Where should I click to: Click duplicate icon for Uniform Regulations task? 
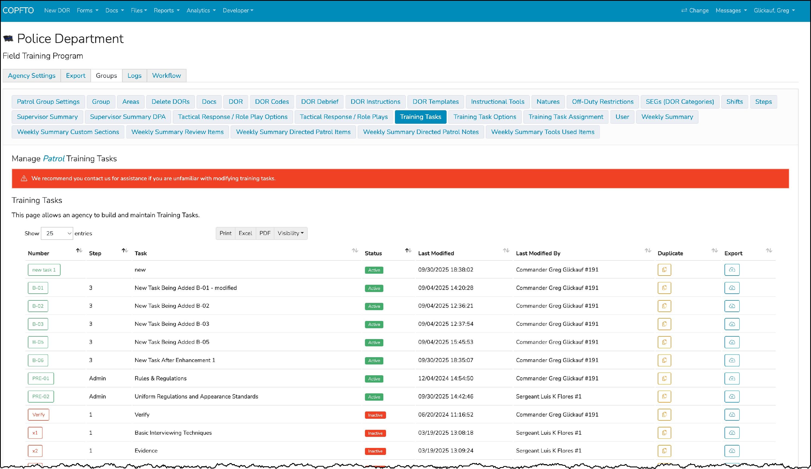point(664,396)
